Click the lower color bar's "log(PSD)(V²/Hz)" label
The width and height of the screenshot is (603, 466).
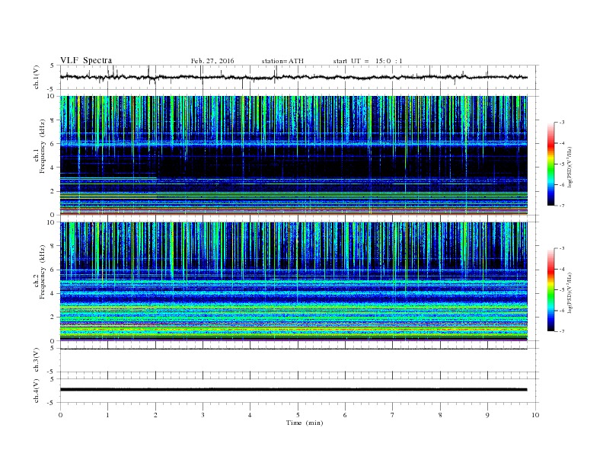click(570, 292)
